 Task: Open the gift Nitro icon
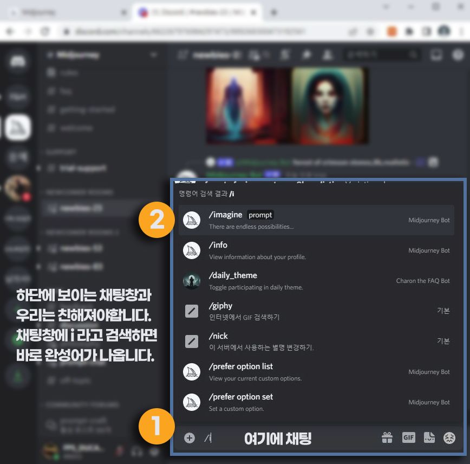click(387, 437)
